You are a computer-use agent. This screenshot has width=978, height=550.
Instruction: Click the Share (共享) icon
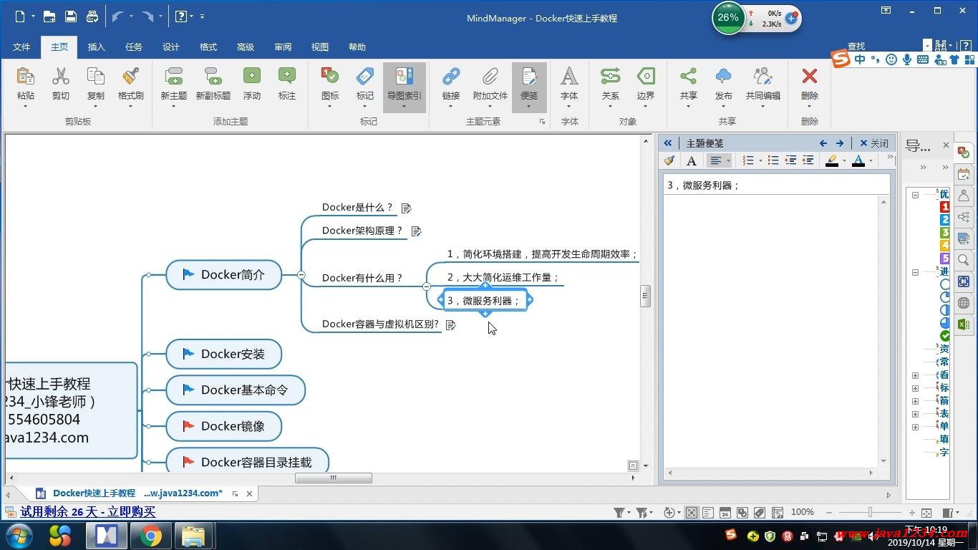point(688,76)
